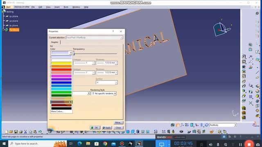The height and width of the screenshot is (147, 262).
Task: Open the Window menu
Action: click(76, 7)
